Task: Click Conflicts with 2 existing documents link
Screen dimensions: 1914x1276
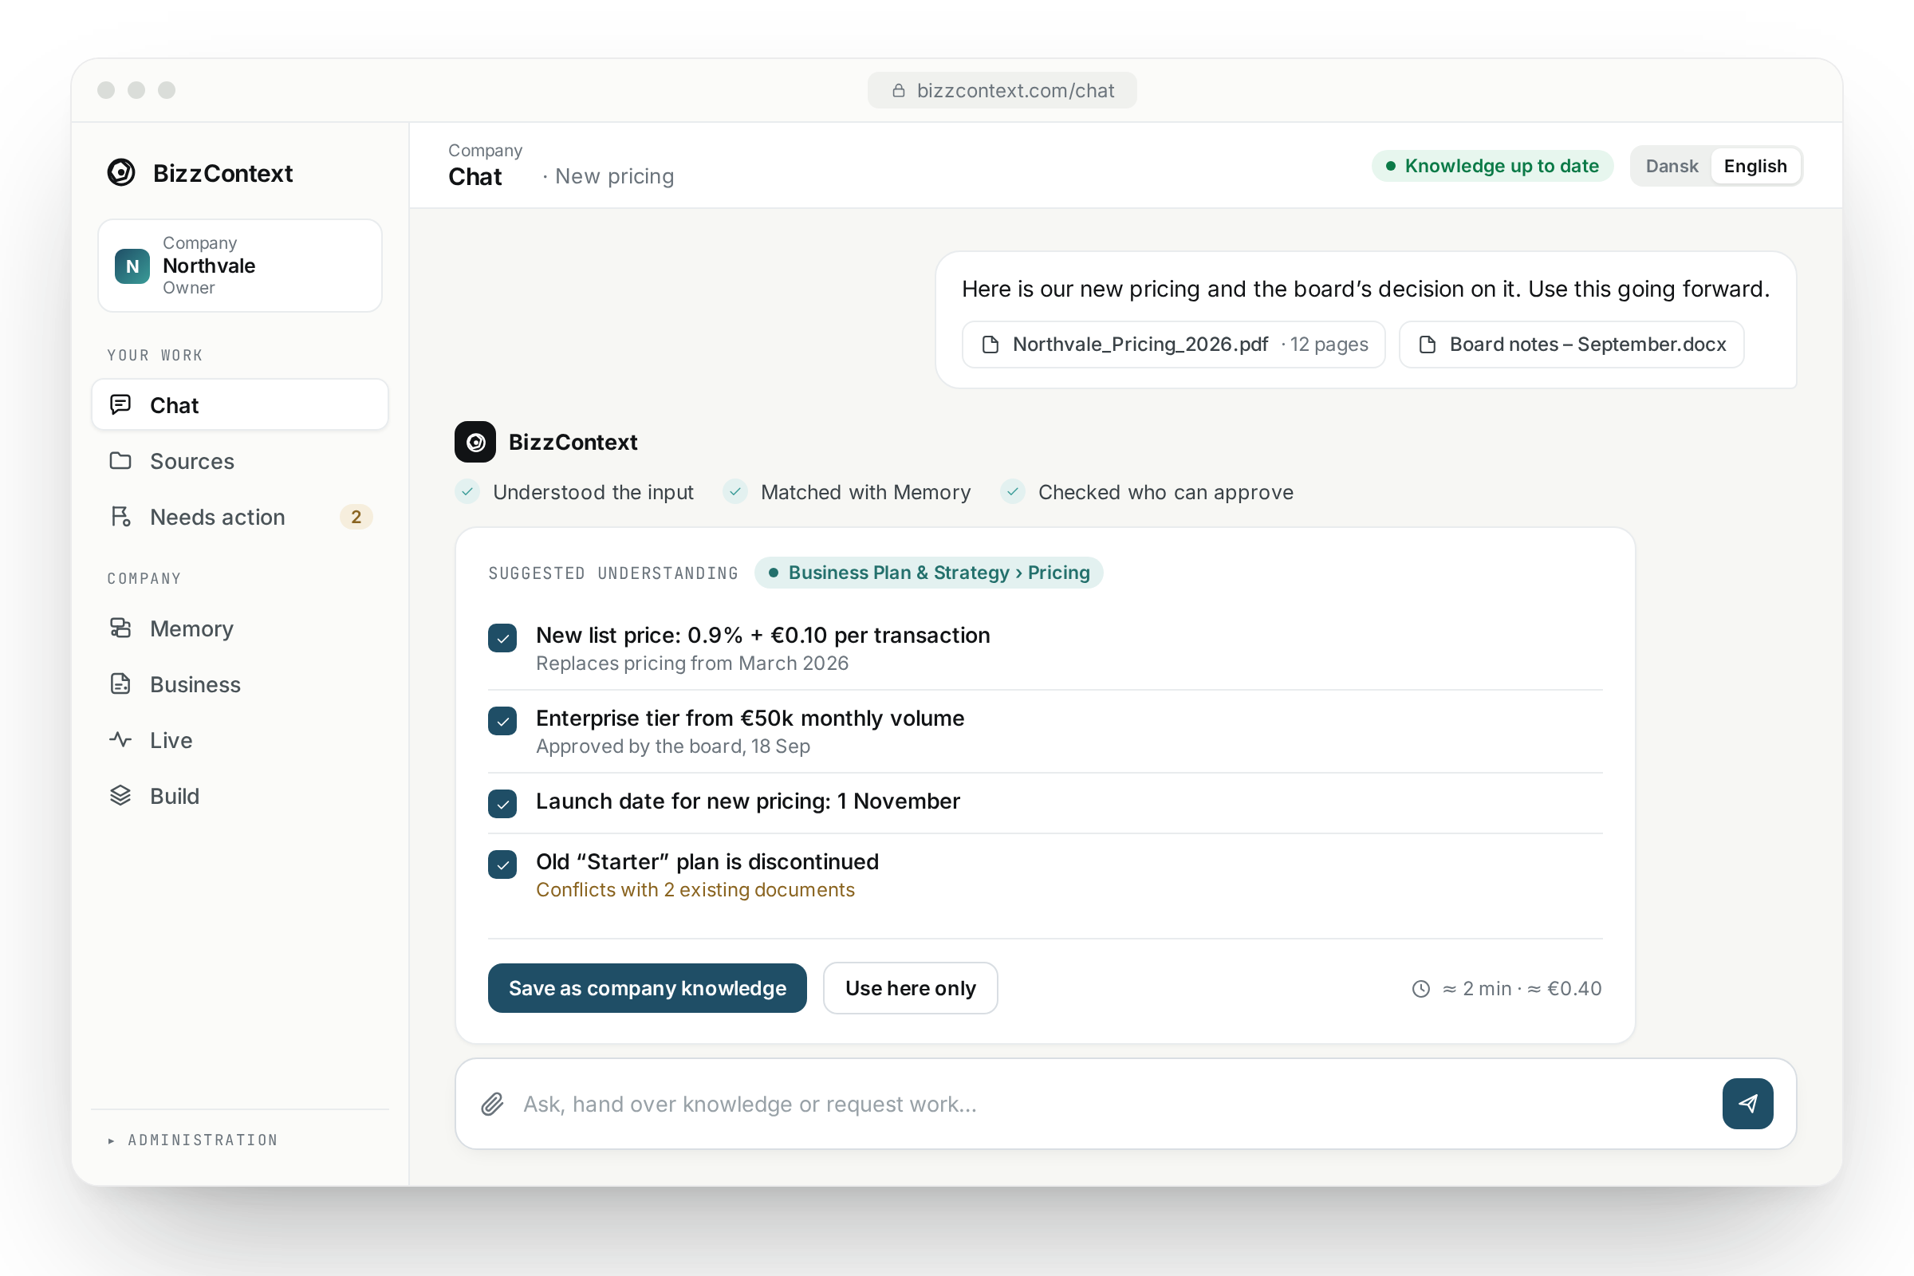Action: [x=695, y=889]
